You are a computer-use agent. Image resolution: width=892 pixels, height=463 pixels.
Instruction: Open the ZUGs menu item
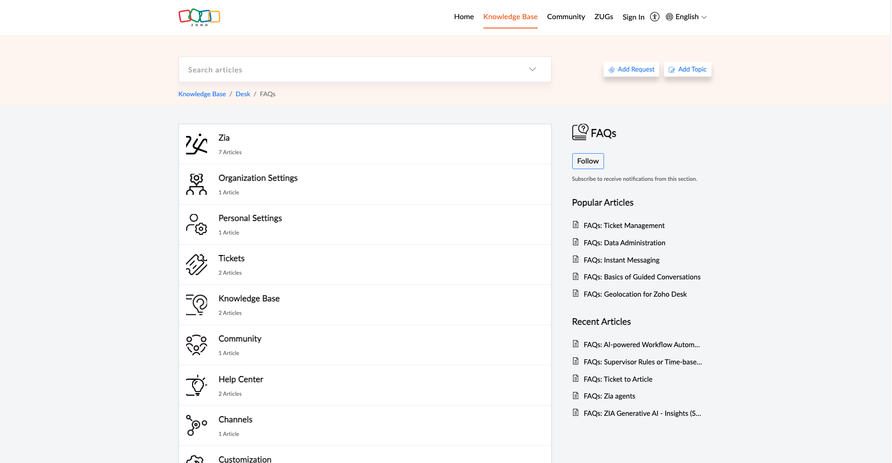[604, 16]
